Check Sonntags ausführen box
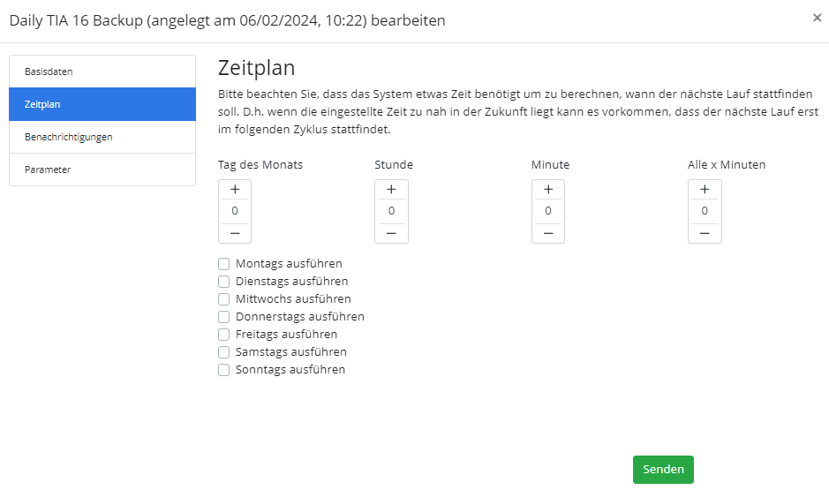The height and width of the screenshot is (490, 829). click(224, 370)
